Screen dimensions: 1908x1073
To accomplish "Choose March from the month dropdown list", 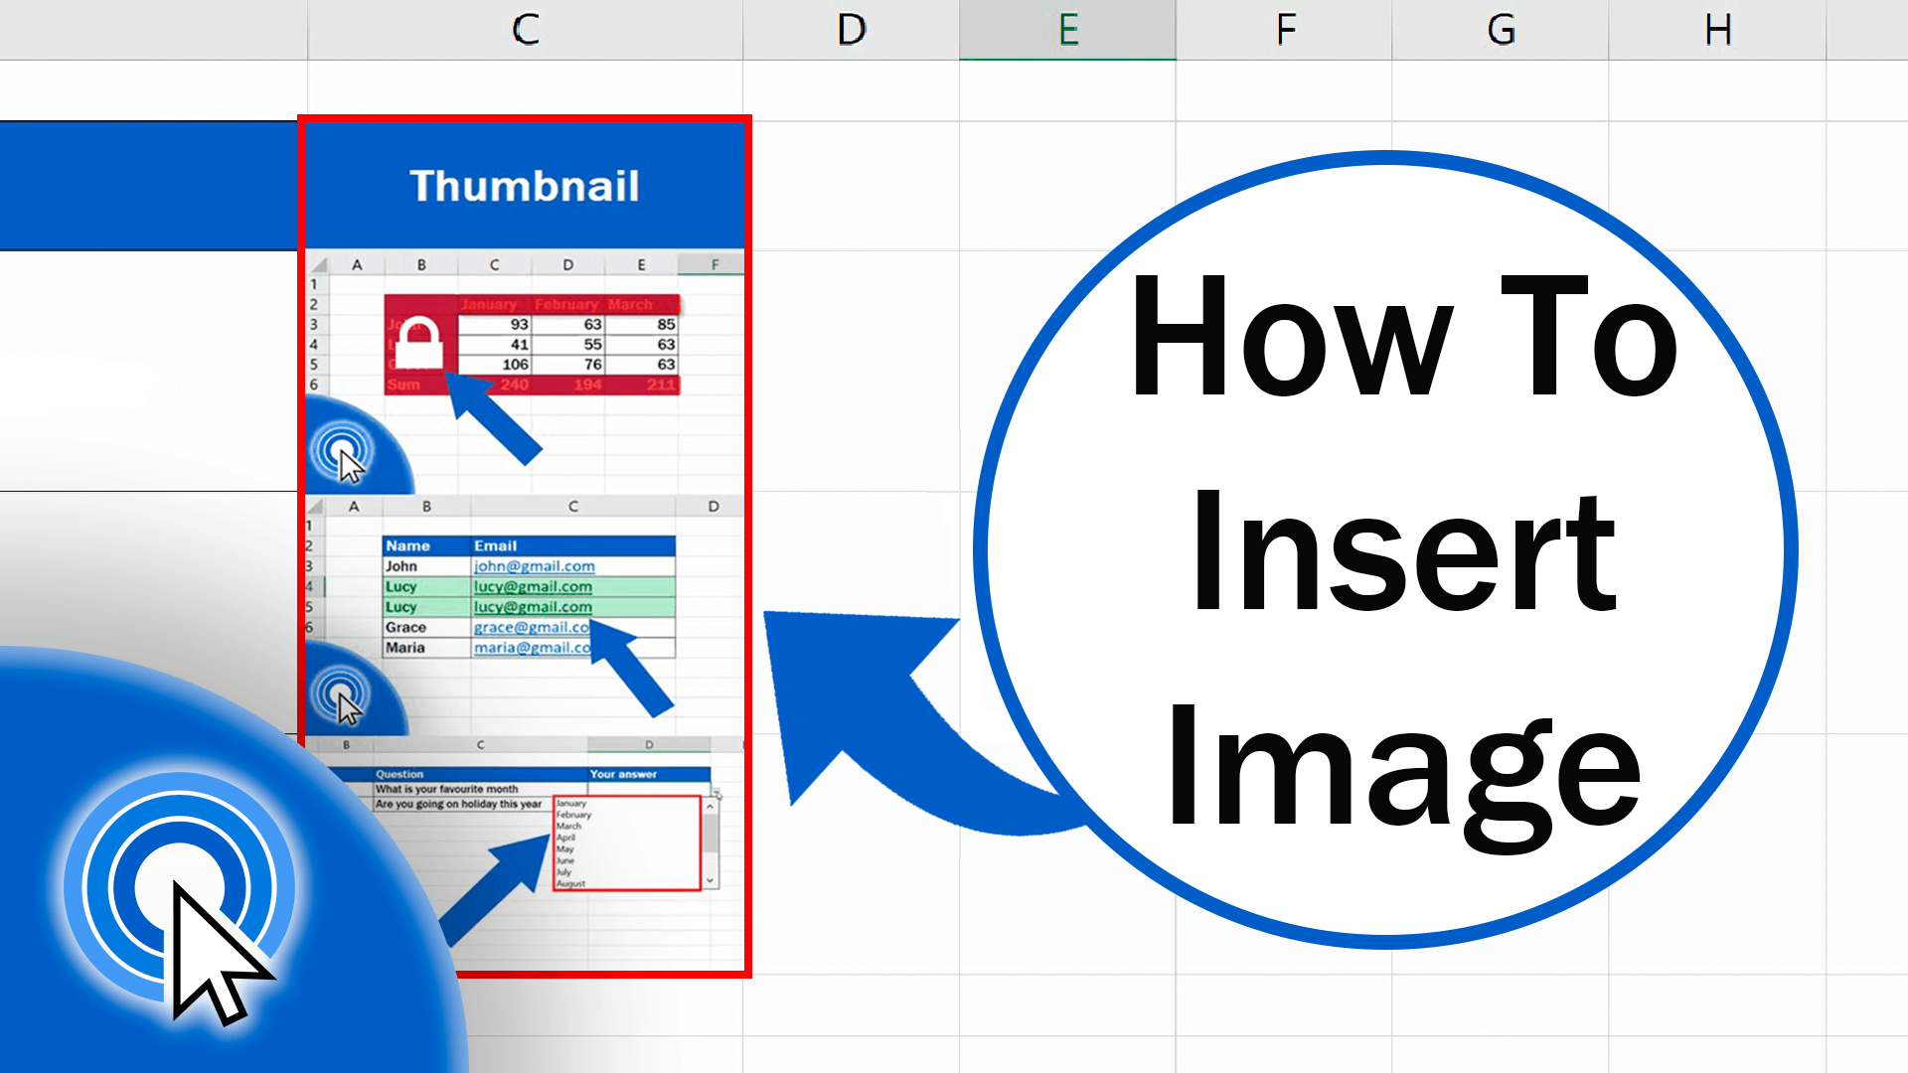I will [569, 826].
